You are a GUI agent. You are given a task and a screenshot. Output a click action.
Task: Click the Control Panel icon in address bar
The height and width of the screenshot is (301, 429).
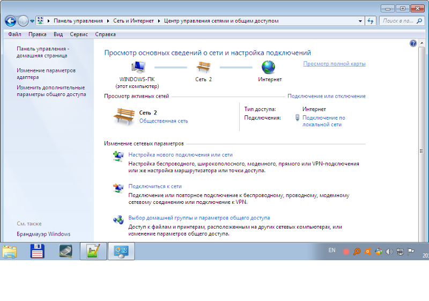click(x=41, y=20)
